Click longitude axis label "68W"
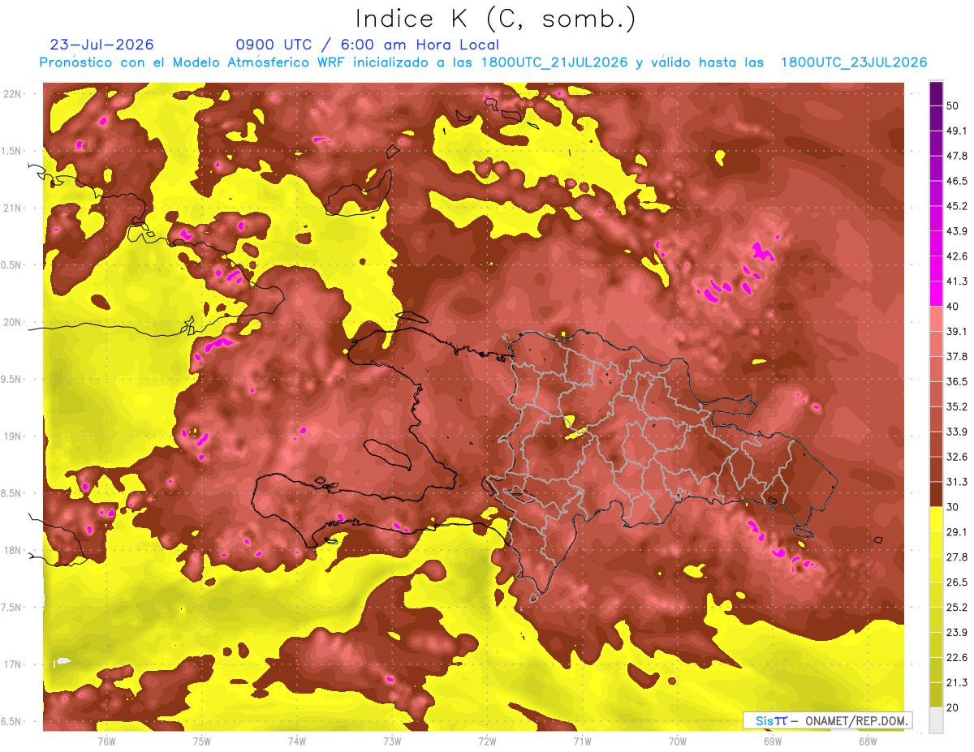 pos(867,741)
